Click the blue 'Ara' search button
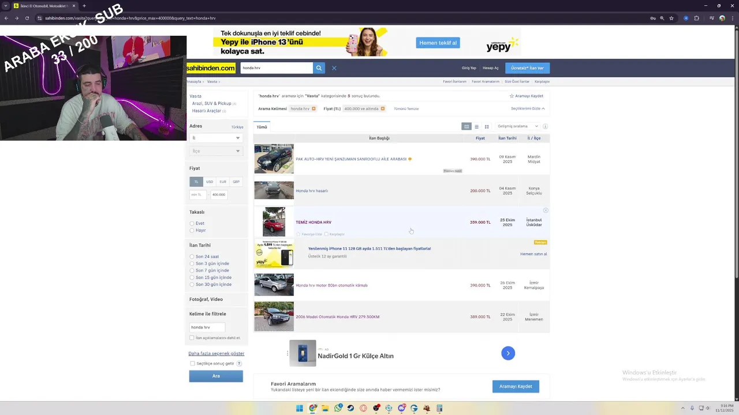739x415 pixels. pos(216,376)
